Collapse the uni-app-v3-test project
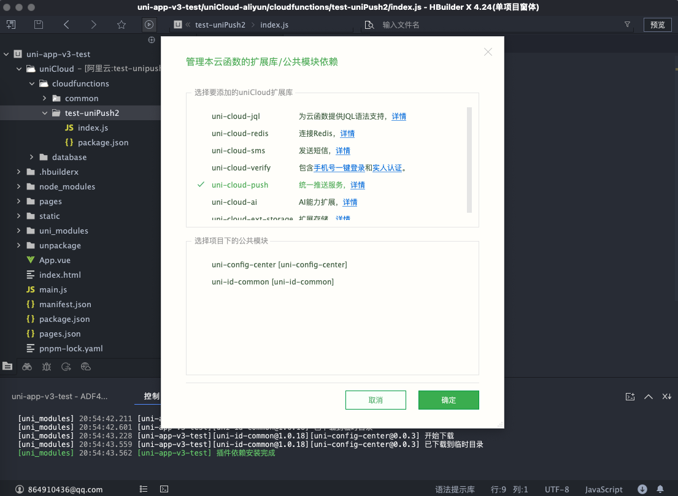The height and width of the screenshot is (496, 678). [x=6, y=54]
